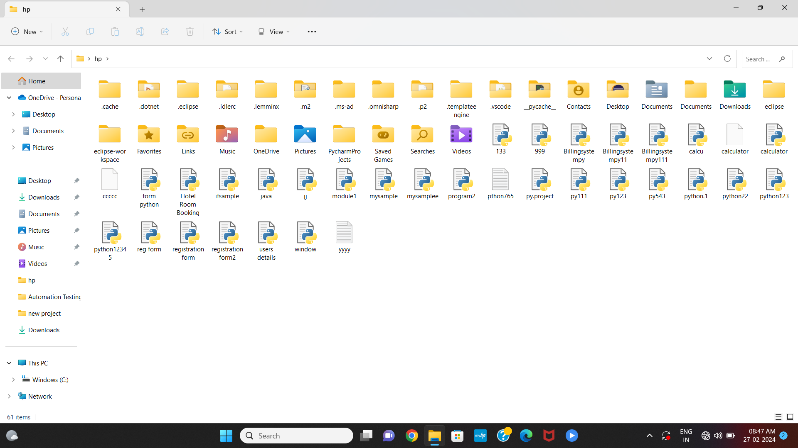
Task: Unpin Music from Quick access sidebar
Action: click(76, 247)
